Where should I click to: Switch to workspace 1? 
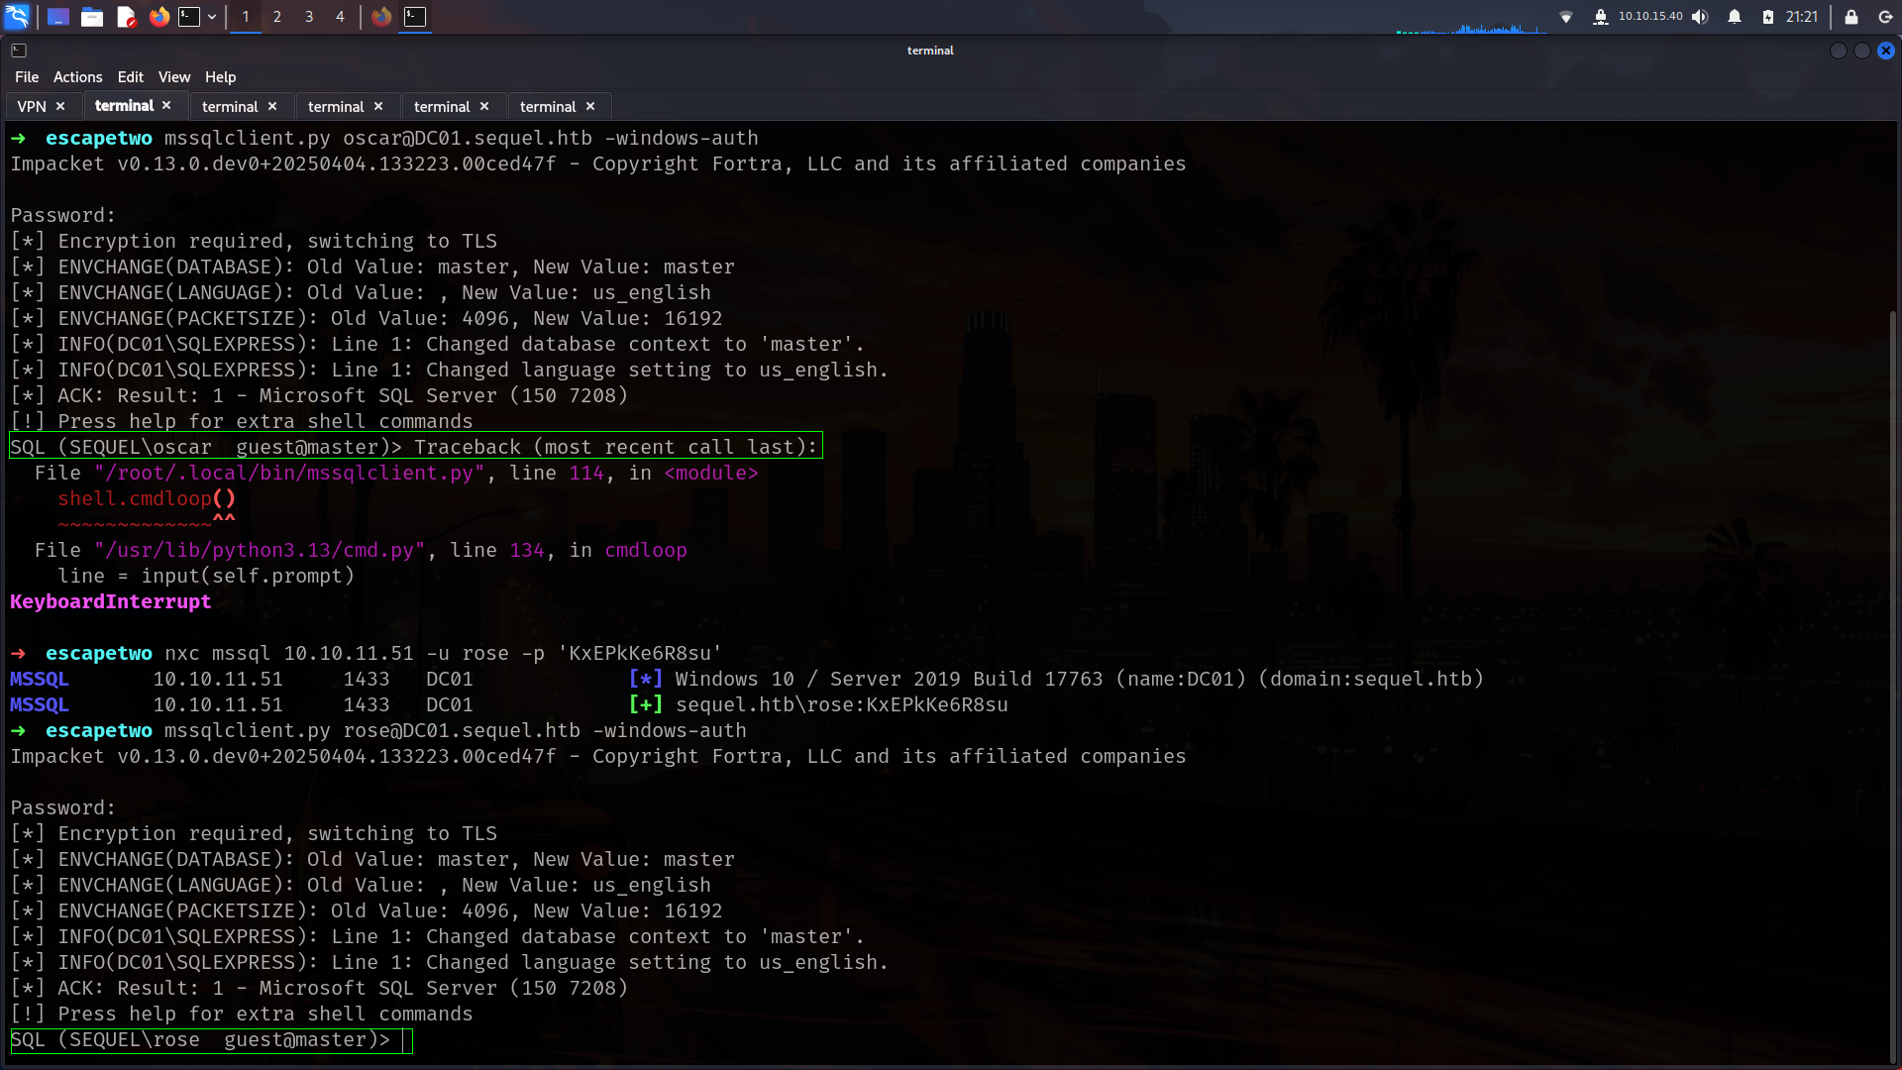tap(246, 17)
